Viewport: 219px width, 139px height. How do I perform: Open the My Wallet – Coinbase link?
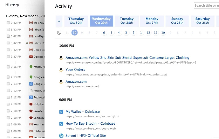(x=83, y=112)
